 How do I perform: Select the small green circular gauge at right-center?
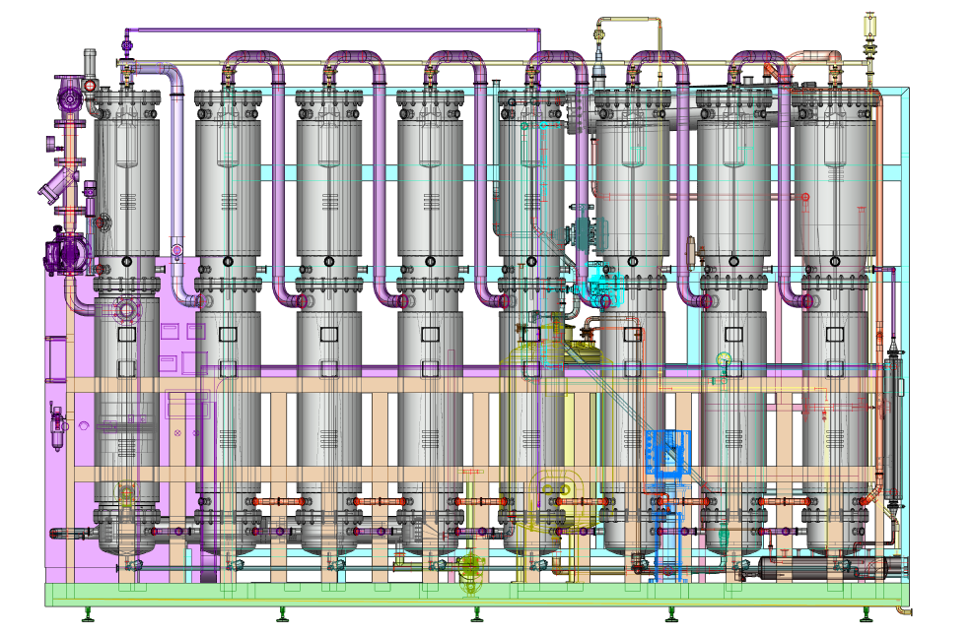click(x=725, y=360)
